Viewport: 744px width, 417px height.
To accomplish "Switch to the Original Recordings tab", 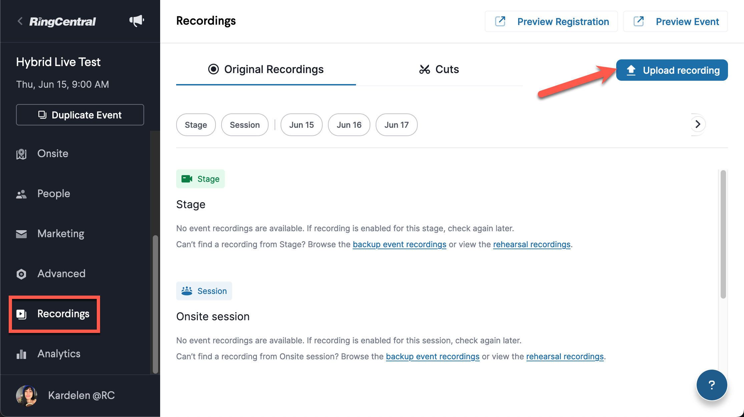I will (x=266, y=69).
